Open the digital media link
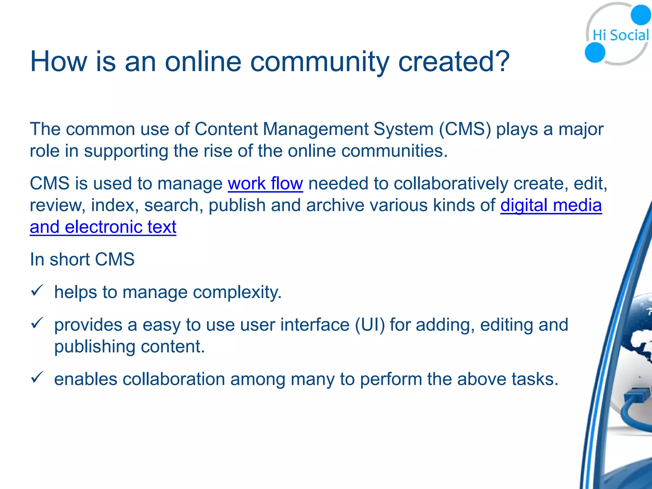Image resolution: width=652 pixels, height=489 pixels. click(551, 205)
